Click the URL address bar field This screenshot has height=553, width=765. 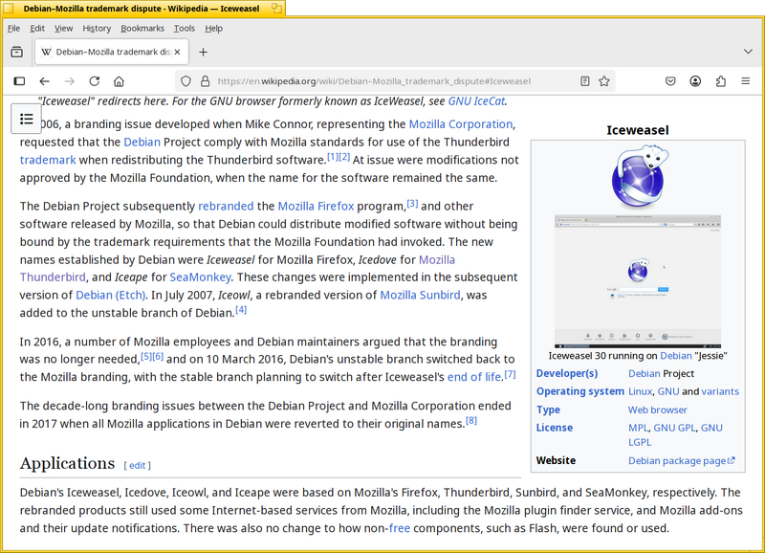382,81
